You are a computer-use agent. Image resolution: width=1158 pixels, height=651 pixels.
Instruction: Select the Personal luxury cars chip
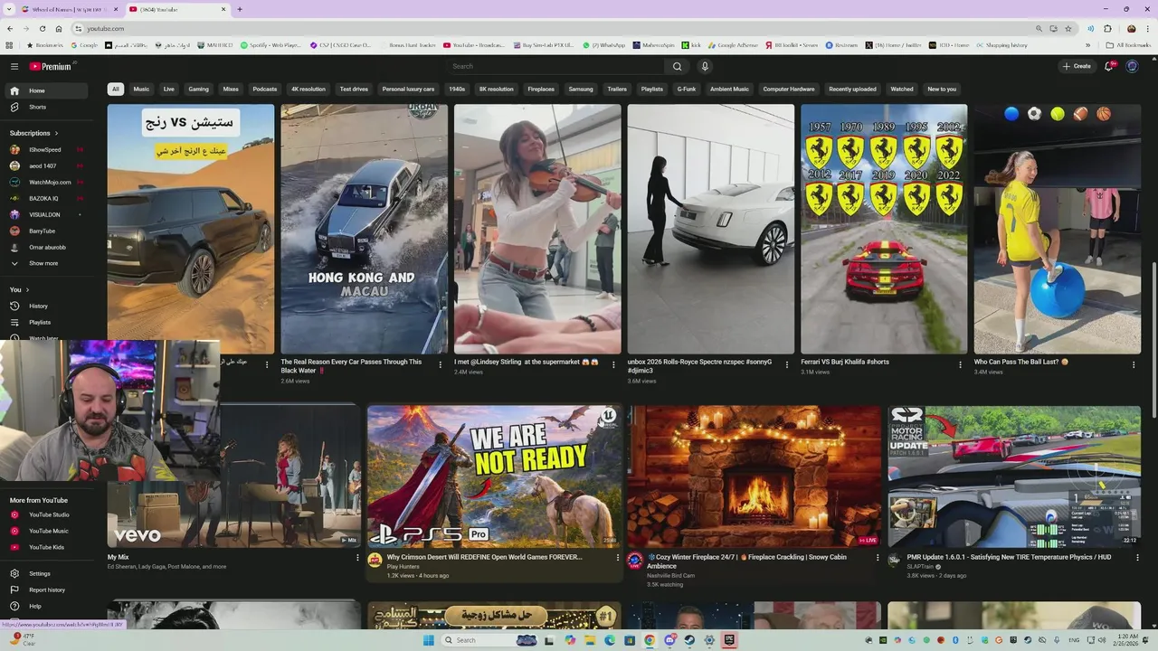pos(408,89)
